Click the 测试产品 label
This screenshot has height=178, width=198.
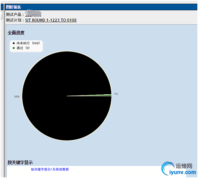(15, 15)
